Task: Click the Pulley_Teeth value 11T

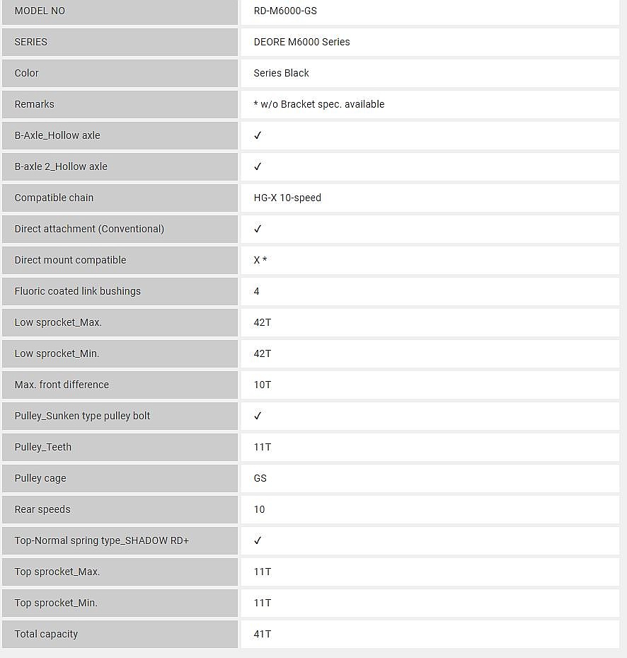Action: pyautogui.click(x=263, y=447)
